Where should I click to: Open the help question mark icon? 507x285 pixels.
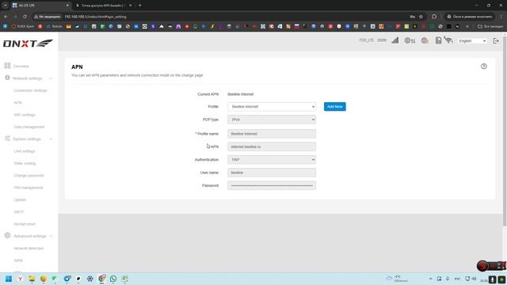pyautogui.click(x=484, y=66)
